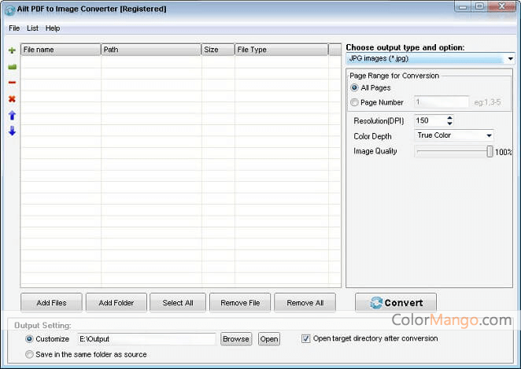Click the Image Quality slider handle
The height and width of the screenshot is (369, 521).
490,151
